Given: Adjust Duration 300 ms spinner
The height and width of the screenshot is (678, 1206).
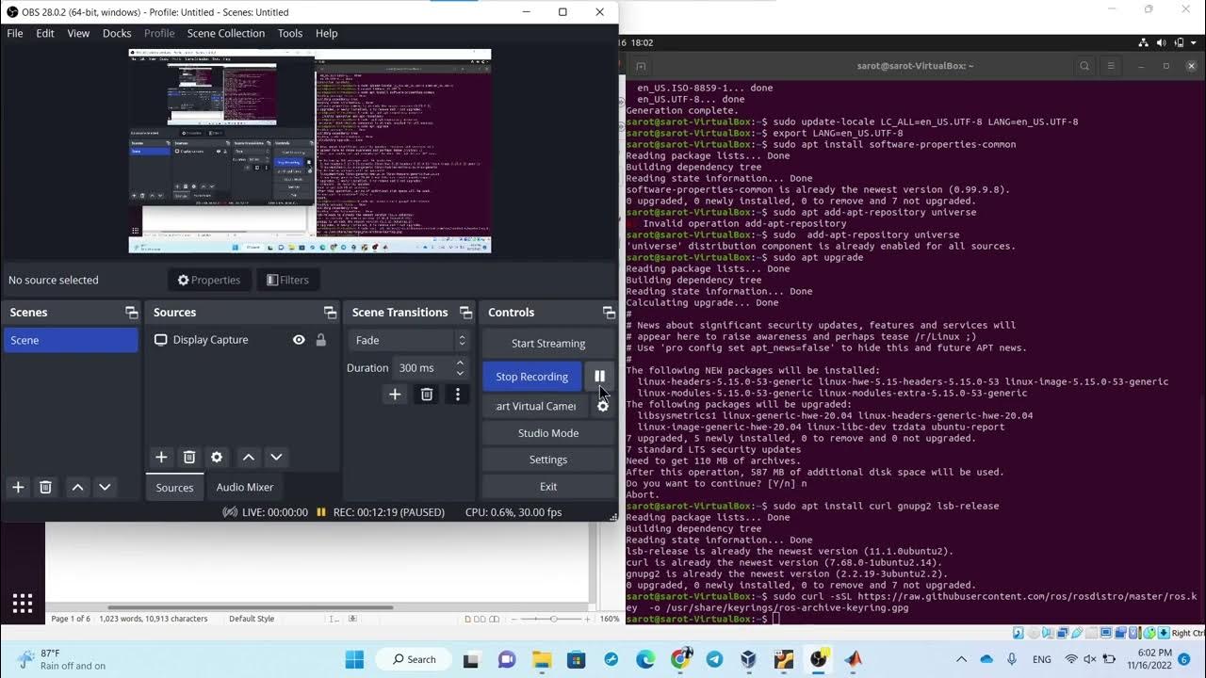Looking at the screenshot, I should click(x=432, y=367).
